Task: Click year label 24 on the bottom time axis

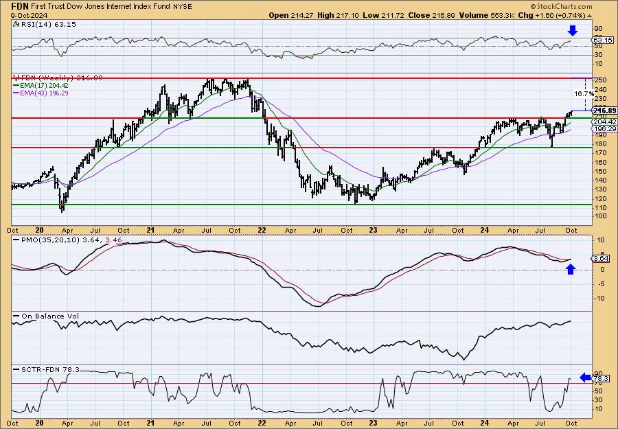Action: pos(484,423)
